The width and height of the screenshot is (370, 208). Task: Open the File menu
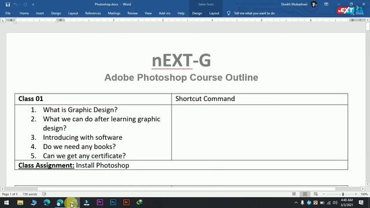tap(8, 13)
